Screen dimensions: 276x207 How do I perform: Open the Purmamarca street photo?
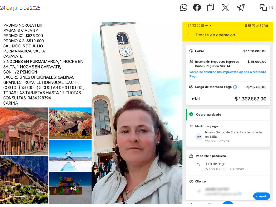[24, 131]
